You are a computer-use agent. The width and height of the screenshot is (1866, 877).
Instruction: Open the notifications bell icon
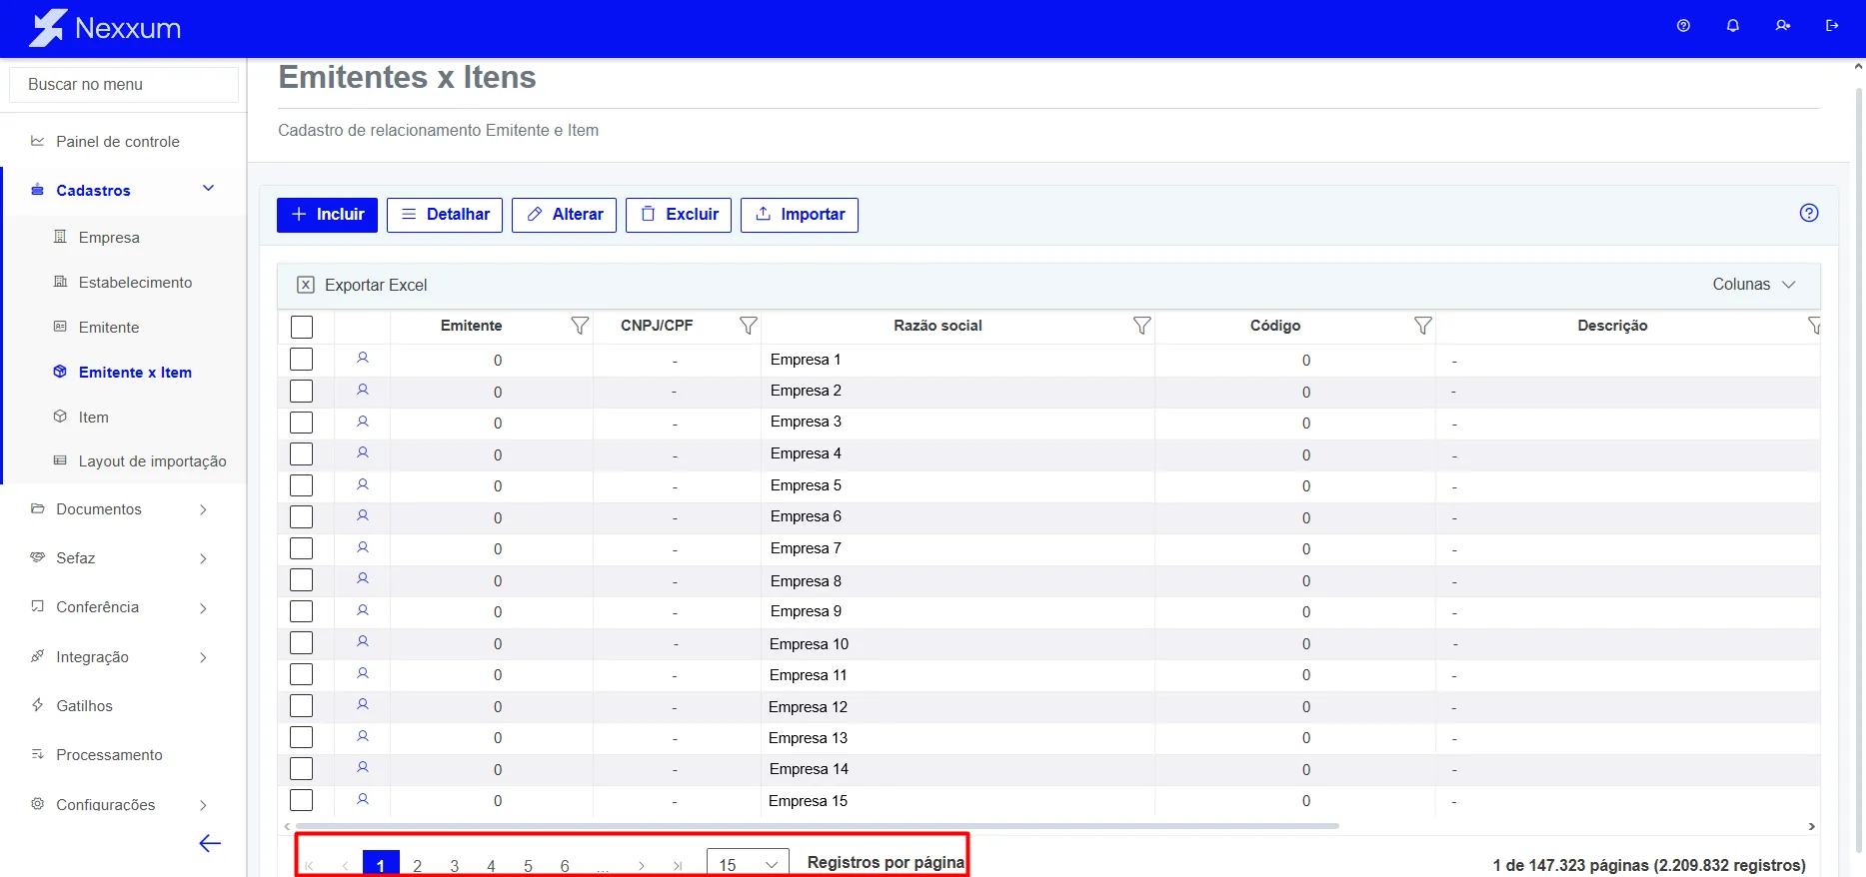click(x=1733, y=26)
